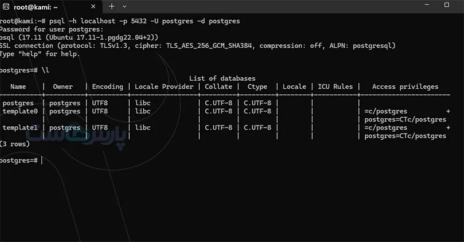Click the template1 database name cell
Screen dimensions: 464x242
20,128
